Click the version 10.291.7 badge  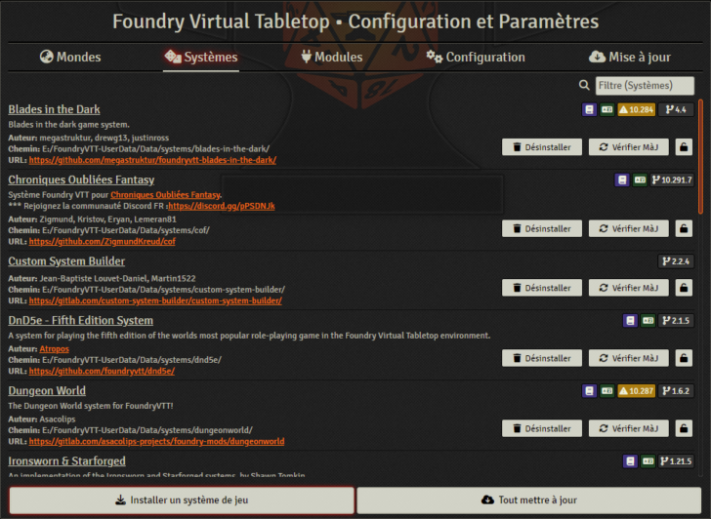point(672,180)
